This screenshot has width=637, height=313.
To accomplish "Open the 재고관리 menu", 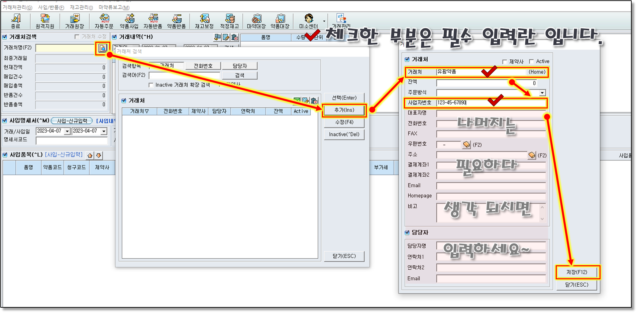I will [x=81, y=7].
